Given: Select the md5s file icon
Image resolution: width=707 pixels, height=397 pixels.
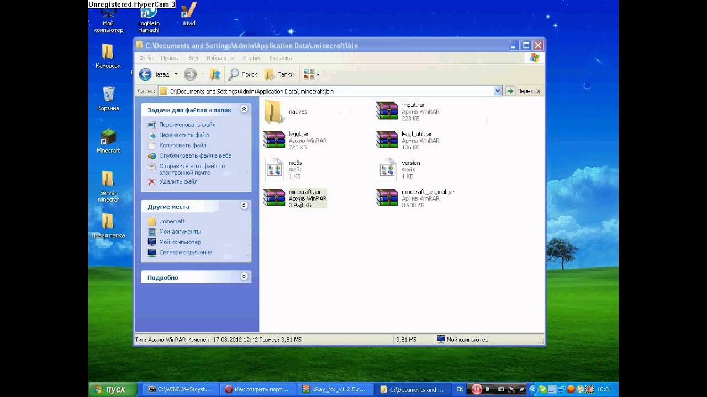Looking at the screenshot, I should [274, 170].
